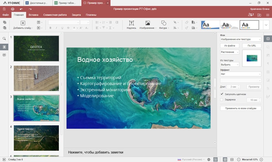Select the first blue theme swatch
Viewport: 272px width, 162px height.
pyautogui.click(x=210, y=25)
